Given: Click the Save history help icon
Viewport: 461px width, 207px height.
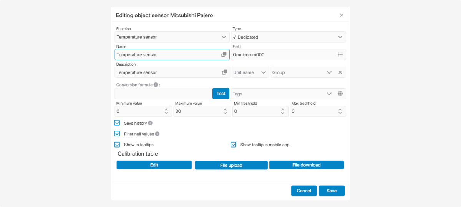Looking at the screenshot, I should [150, 123].
